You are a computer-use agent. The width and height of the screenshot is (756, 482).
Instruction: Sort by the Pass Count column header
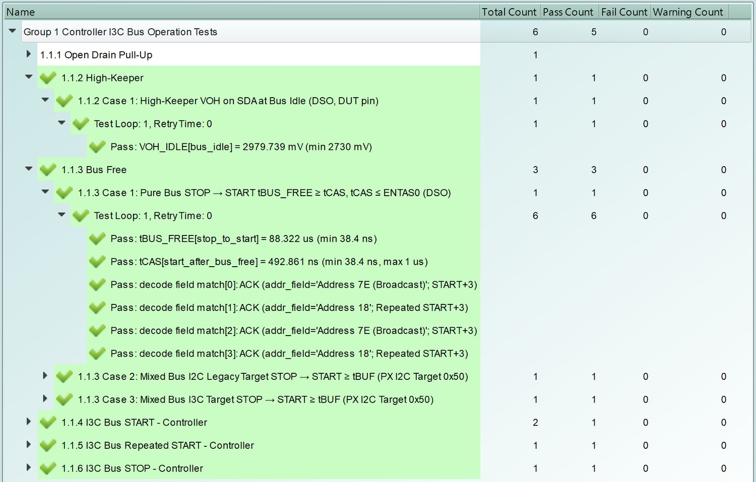point(569,12)
